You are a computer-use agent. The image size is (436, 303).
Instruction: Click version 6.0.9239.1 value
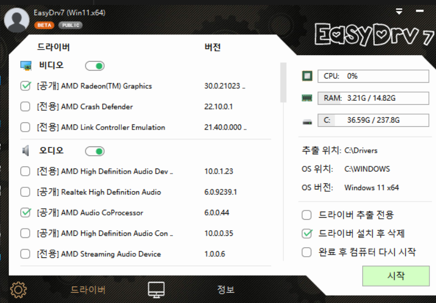[220, 192]
